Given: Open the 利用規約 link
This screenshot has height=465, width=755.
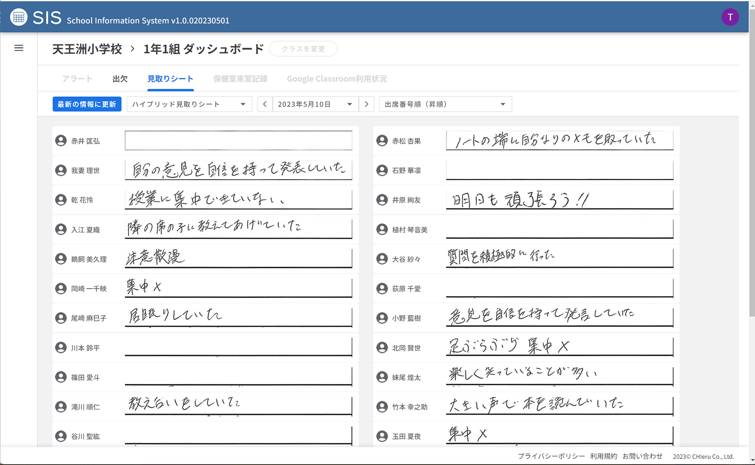Looking at the screenshot, I should tap(604, 456).
